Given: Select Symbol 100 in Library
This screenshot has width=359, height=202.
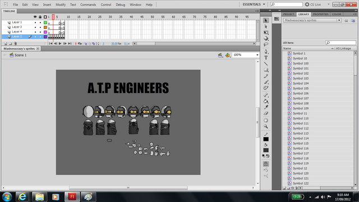Looking at the screenshot, I should tap(301, 63).
